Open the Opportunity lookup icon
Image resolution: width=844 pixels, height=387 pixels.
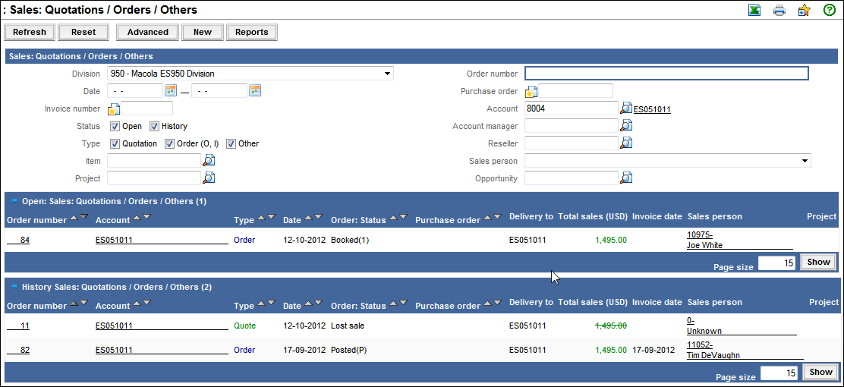[626, 178]
